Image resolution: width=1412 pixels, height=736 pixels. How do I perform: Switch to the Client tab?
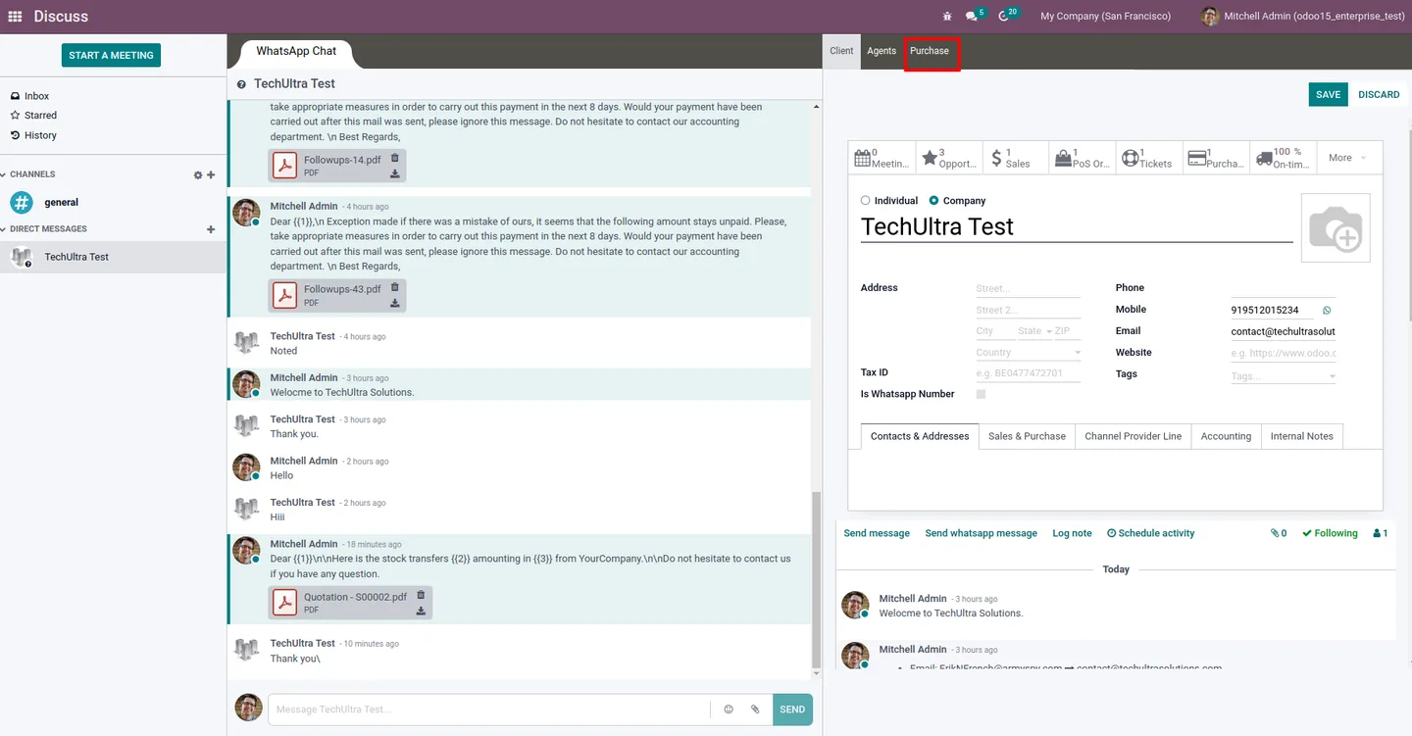[841, 51]
